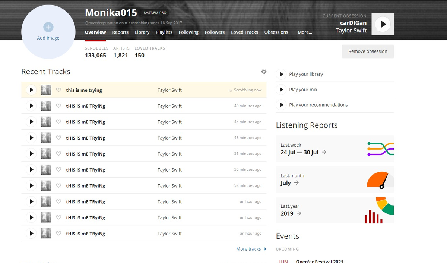Switch to the Overview tab
The image size is (447, 263).
click(x=95, y=32)
